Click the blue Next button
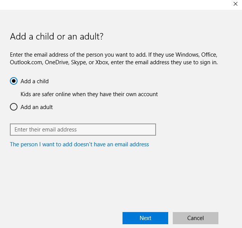242x228 pixels. 145,218
